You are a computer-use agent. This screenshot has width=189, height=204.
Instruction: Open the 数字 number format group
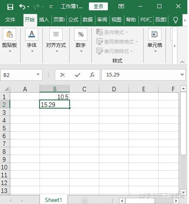[81, 34]
